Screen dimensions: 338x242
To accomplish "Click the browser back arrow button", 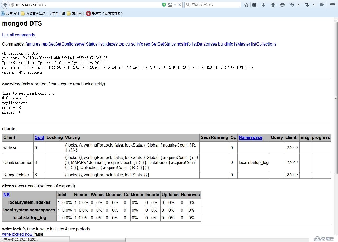I will point(5,5).
